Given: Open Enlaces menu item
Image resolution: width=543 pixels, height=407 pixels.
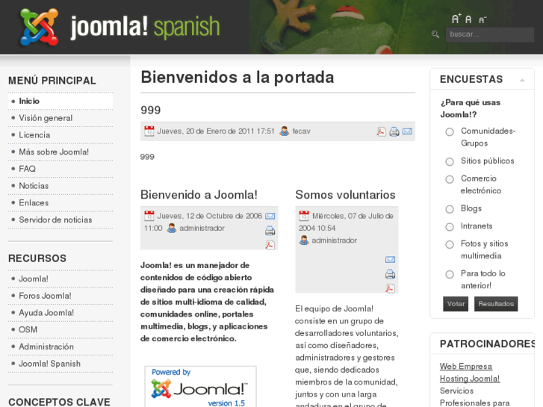Looking at the screenshot, I should click(60, 203).
